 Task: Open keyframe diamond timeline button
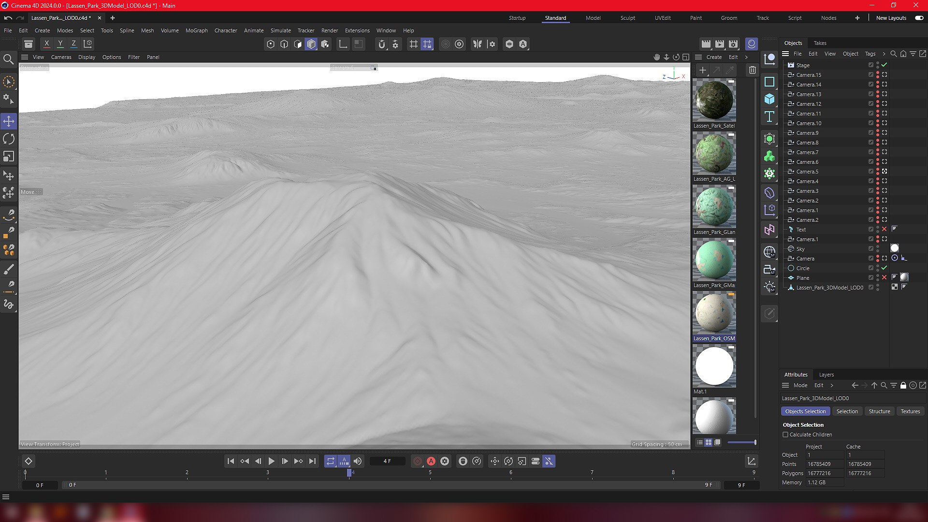29,462
